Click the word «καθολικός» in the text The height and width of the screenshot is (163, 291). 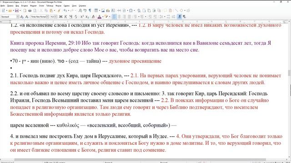[x=68, y=125]
